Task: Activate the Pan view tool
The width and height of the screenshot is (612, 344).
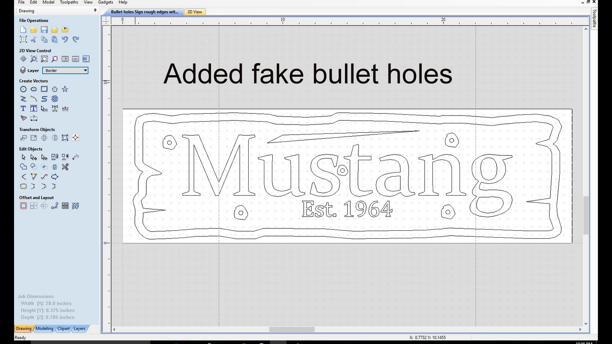Action: pos(23,59)
